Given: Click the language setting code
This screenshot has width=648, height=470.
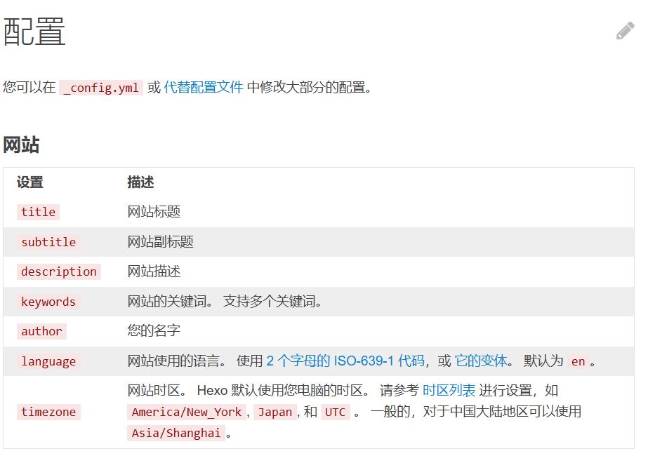Looking at the screenshot, I should 48,362.
